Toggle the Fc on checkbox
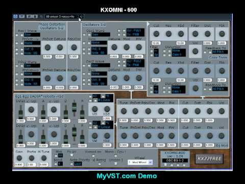The height and width of the screenshot is (184, 245). click(x=71, y=155)
